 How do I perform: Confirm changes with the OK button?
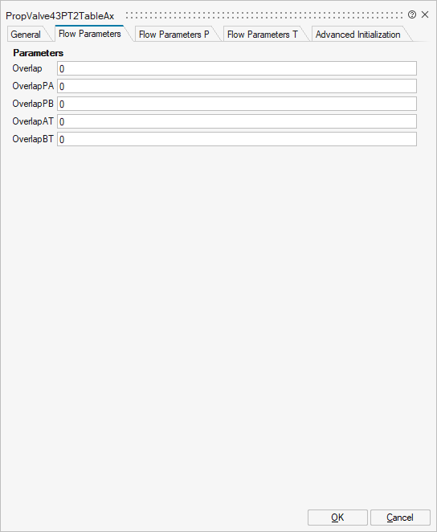coord(337,518)
